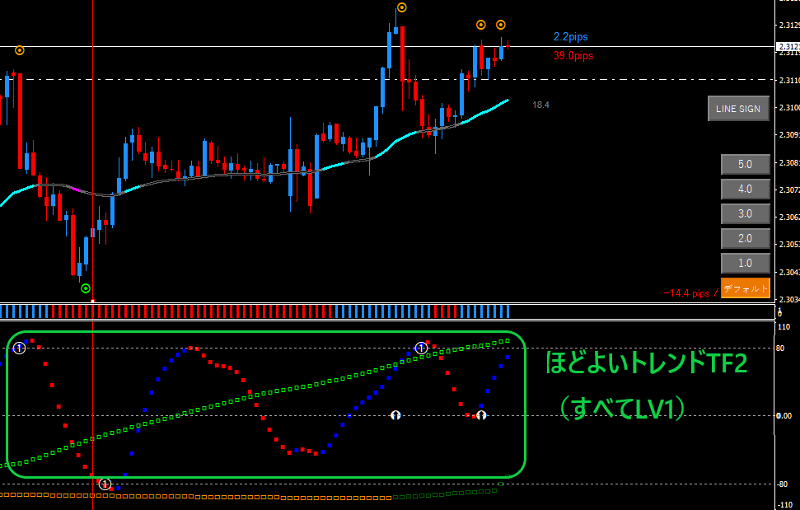Select the 3.0 level button

pos(745,214)
